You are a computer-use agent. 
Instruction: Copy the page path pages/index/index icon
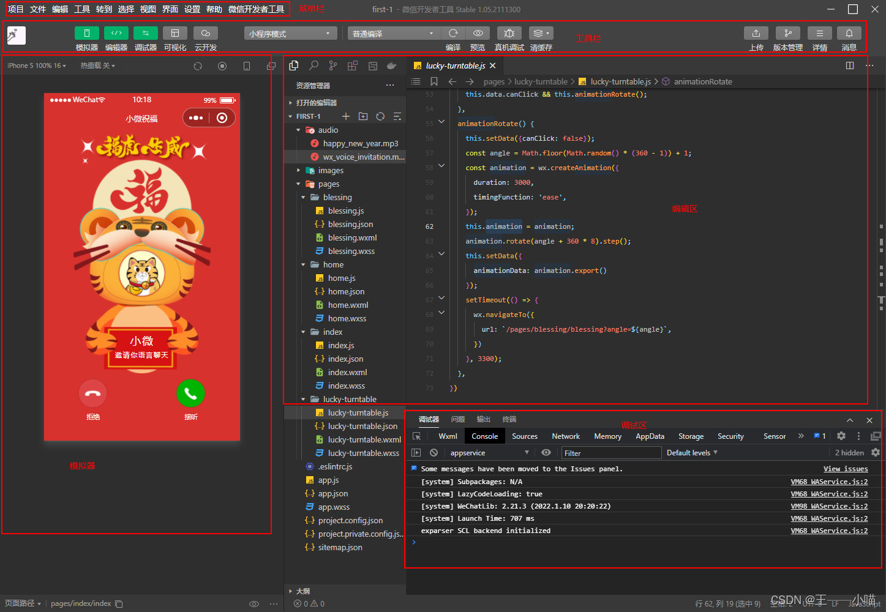(x=119, y=604)
